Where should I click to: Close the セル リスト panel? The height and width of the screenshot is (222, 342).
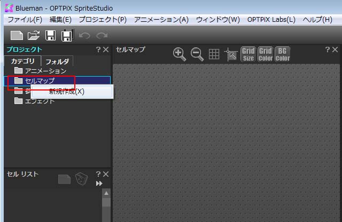tap(106, 174)
